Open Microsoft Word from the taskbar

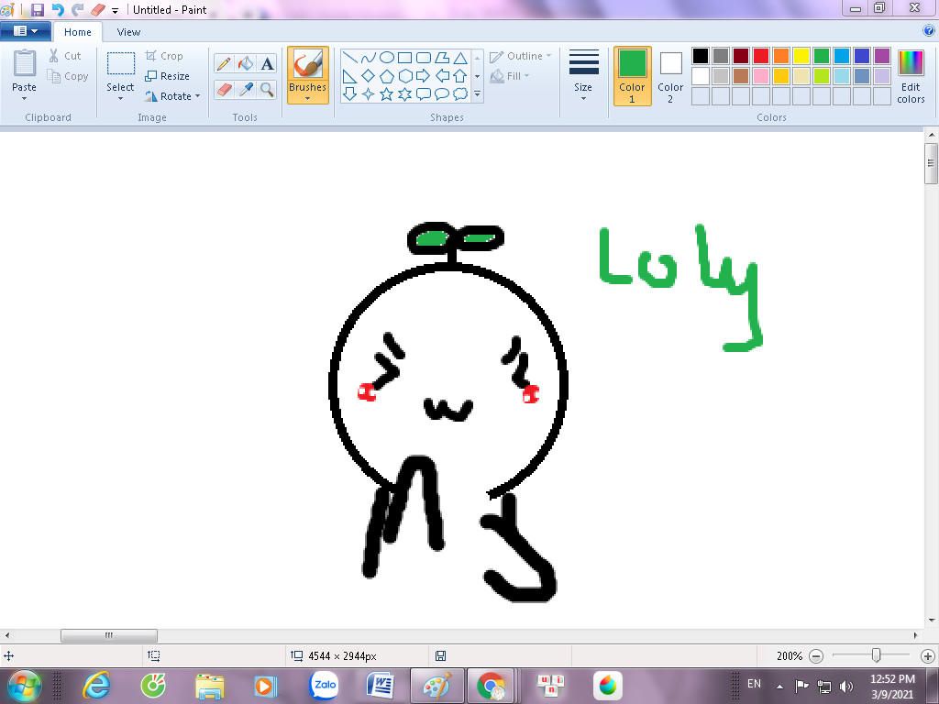(x=381, y=686)
